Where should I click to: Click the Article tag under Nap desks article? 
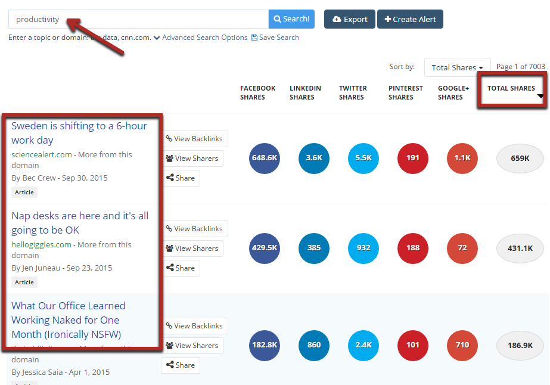click(x=24, y=282)
